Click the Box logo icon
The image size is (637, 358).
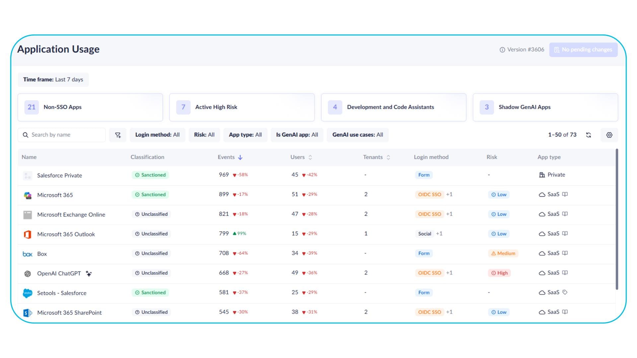point(28,254)
